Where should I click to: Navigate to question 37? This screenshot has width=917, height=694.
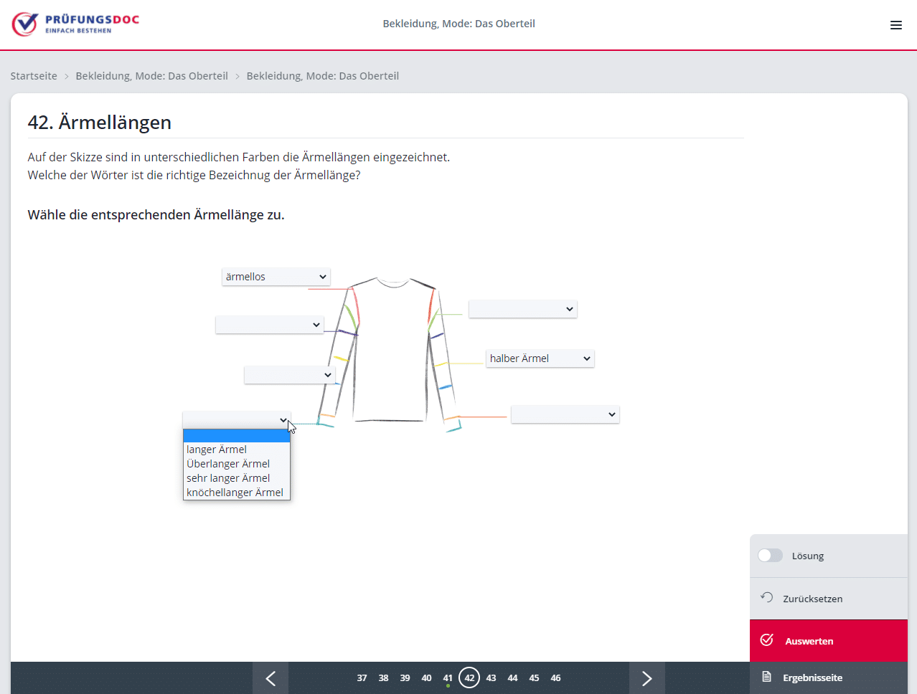coord(362,678)
